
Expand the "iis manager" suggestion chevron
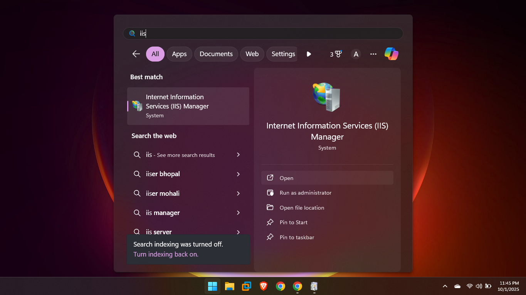tap(238, 213)
